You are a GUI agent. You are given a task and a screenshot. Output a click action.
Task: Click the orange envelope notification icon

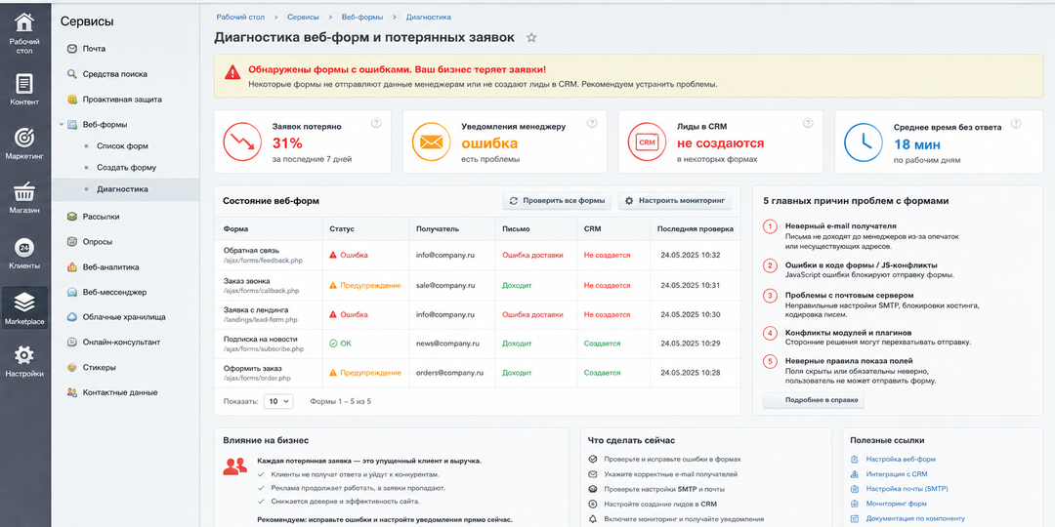click(x=431, y=142)
